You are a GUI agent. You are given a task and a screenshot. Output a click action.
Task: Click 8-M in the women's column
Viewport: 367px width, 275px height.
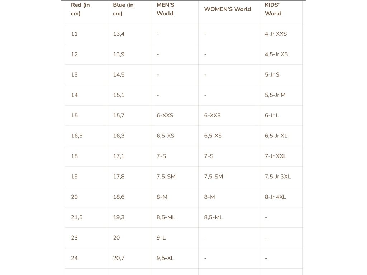click(x=210, y=197)
